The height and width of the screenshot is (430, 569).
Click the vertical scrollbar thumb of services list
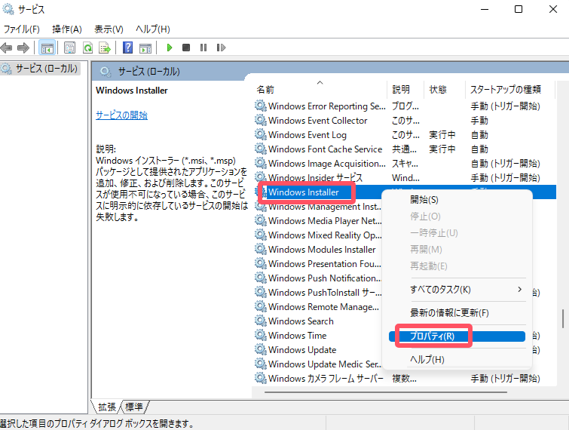(x=562, y=318)
